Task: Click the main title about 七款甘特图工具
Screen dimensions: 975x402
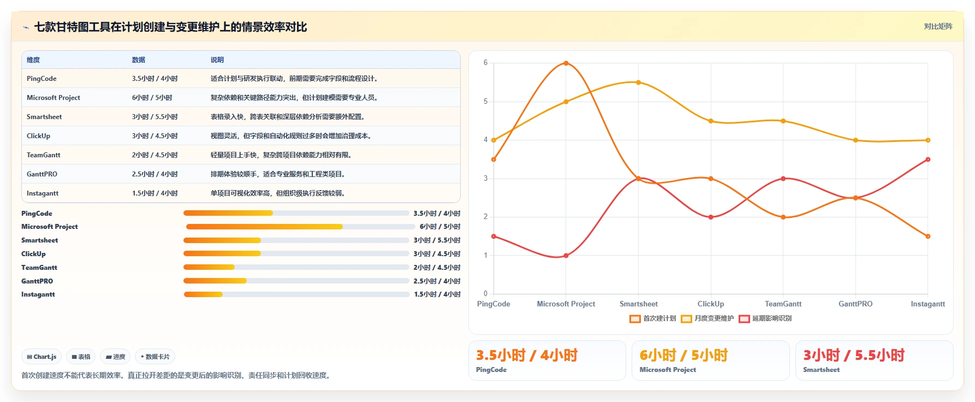Action: (170, 27)
